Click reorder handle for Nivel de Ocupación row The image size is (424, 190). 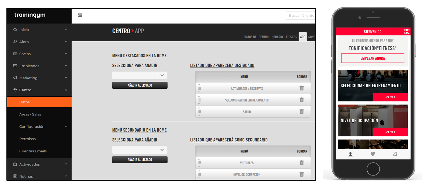pyautogui.click(x=199, y=174)
